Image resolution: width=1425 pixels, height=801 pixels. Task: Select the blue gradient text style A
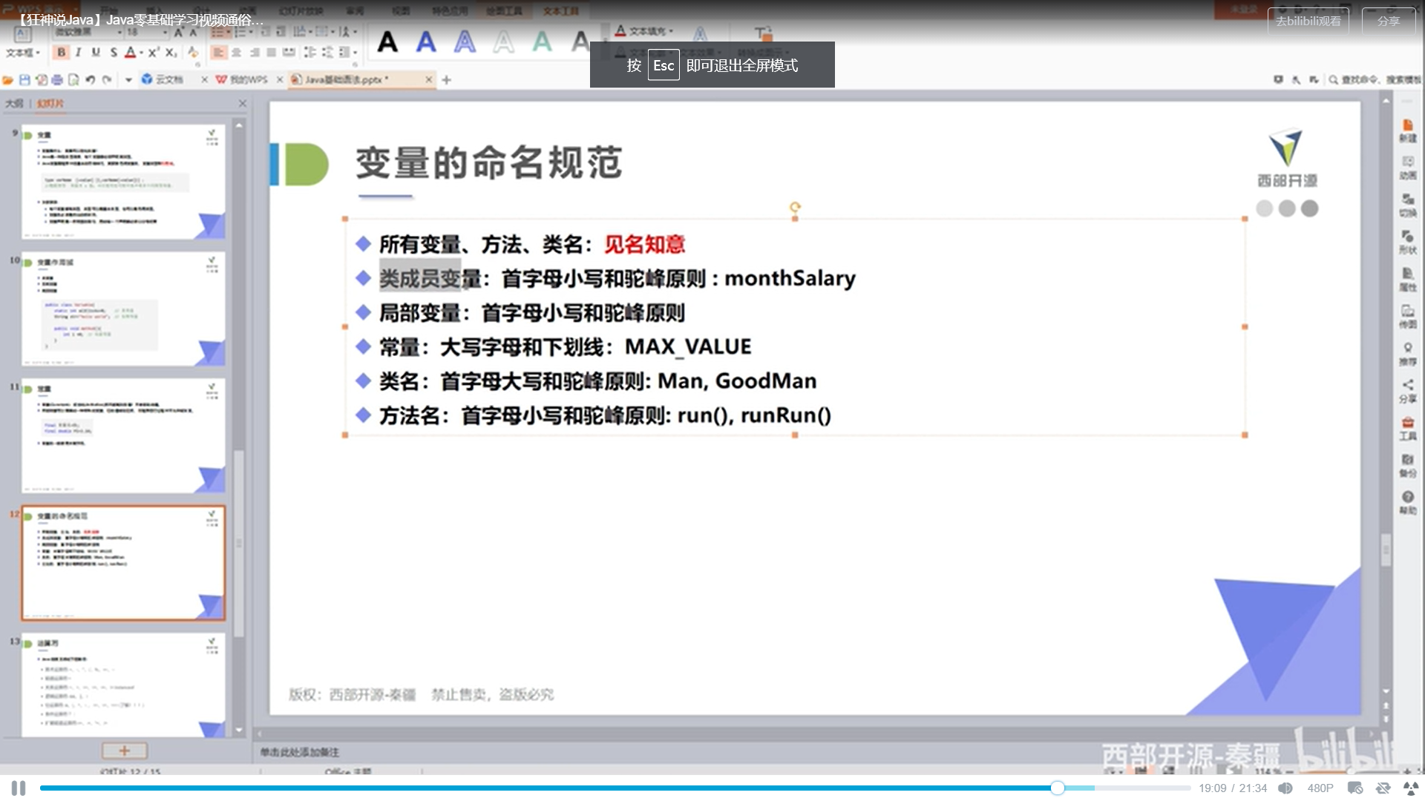pyautogui.click(x=426, y=42)
